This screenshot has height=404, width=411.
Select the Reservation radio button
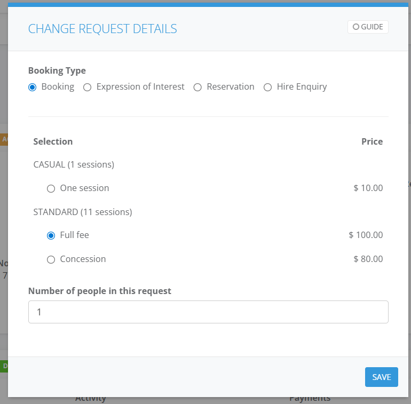point(197,87)
